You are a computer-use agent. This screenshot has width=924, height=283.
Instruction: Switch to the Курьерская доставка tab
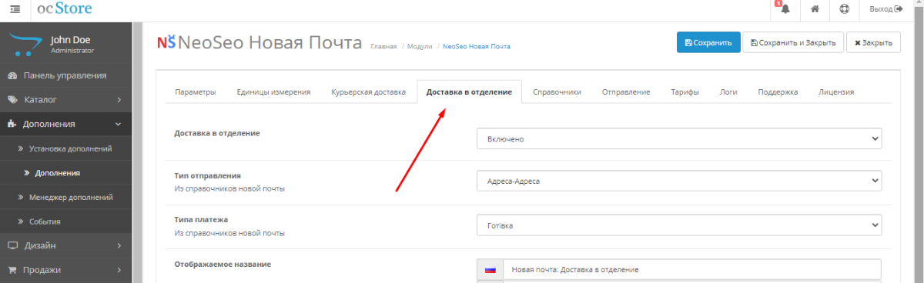coord(368,92)
